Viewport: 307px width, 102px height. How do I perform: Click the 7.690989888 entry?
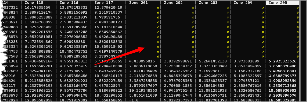(x=72, y=42)
